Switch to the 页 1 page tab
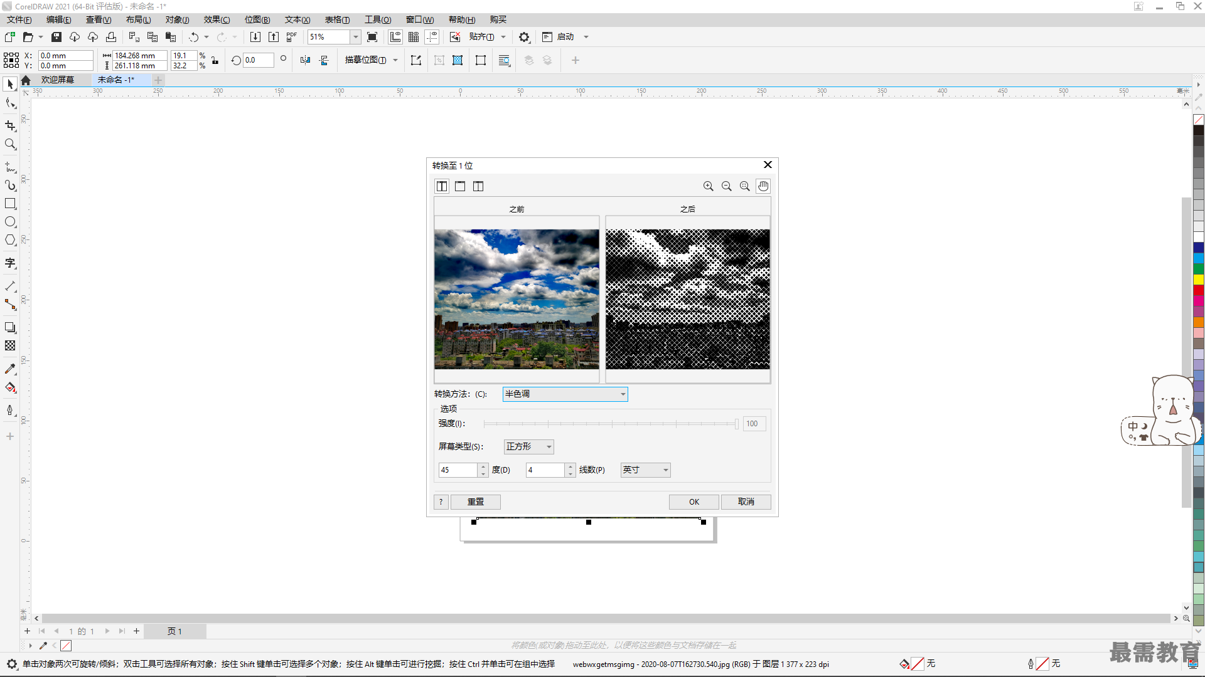The image size is (1205, 677). click(174, 631)
